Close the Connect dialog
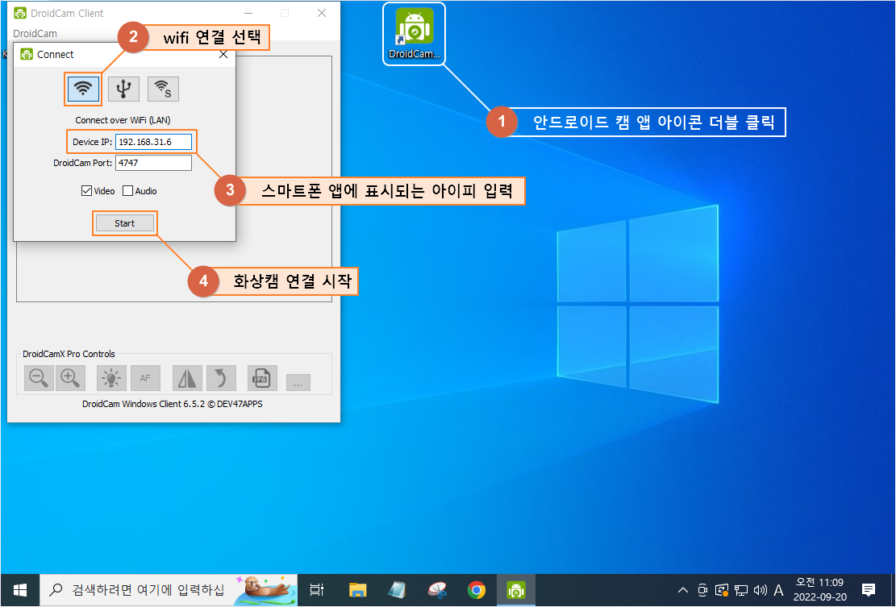896x607 pixels. tap(223, 54)
